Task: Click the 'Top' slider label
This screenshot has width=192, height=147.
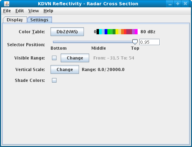Action: click(x=135, y=48)
